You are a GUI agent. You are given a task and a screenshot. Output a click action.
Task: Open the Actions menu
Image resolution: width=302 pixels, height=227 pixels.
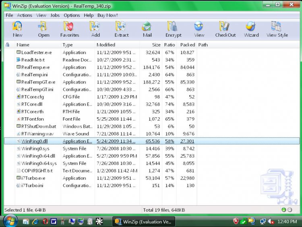25,15
